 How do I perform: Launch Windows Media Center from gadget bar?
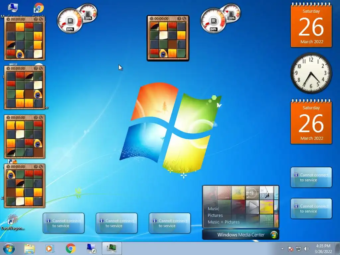tap(241, 235)
